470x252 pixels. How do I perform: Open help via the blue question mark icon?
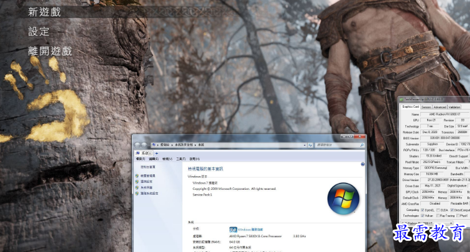362,164
